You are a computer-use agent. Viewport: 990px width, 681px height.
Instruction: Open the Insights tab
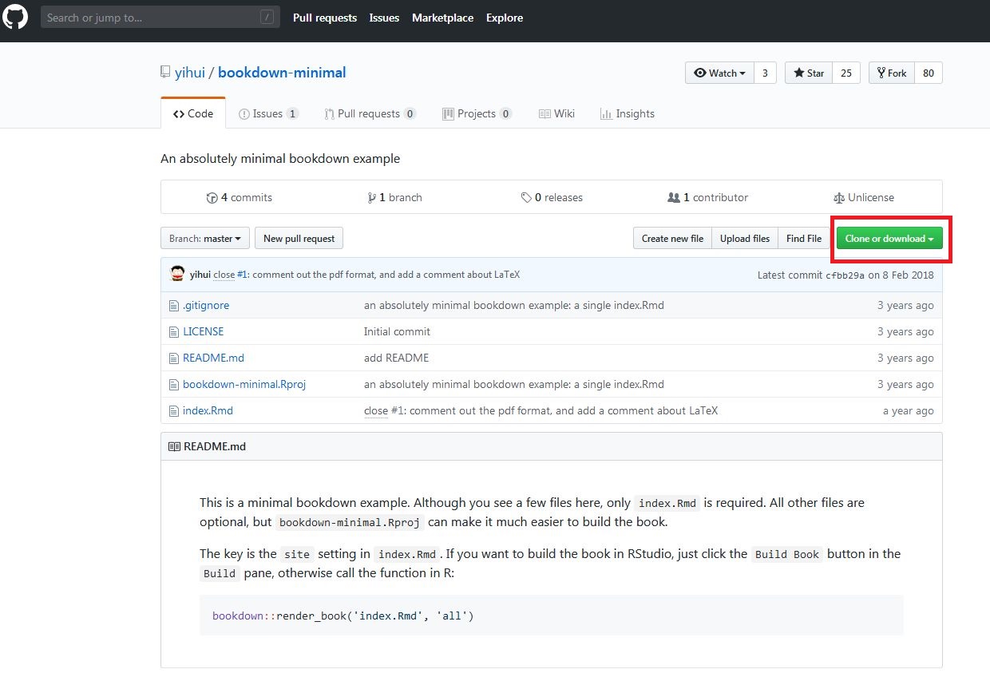(x=628, y=113)
